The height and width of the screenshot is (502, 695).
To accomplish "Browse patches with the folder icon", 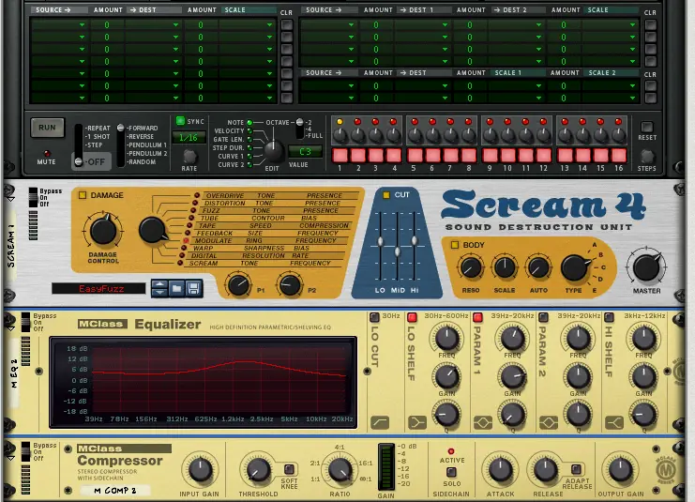I will coord(177,289).
